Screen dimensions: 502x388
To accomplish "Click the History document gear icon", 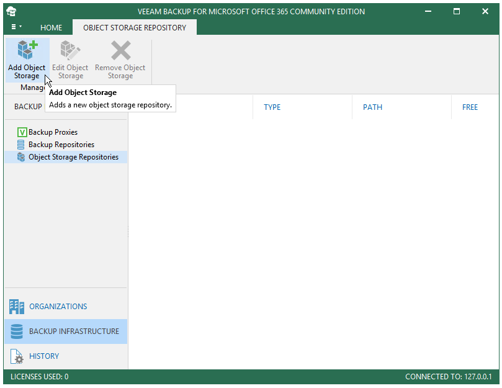I will [17, 356].
